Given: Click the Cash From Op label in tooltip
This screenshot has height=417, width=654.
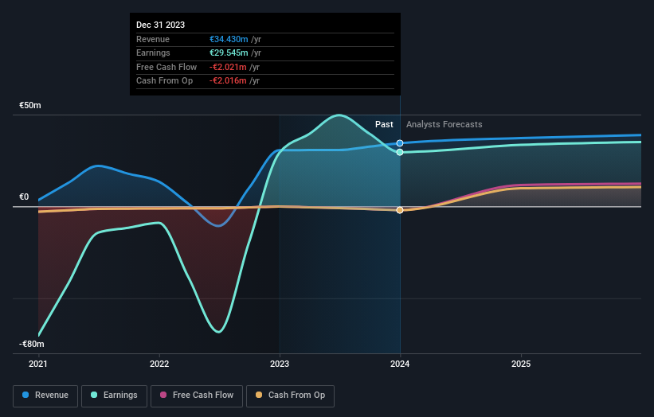Looking at the screenshot, I should coord(164,81).
